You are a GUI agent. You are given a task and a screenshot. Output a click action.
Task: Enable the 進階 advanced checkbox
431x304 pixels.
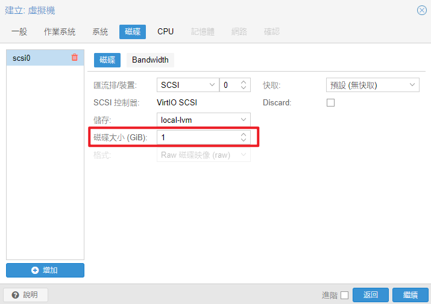click(x=344, y=295)
